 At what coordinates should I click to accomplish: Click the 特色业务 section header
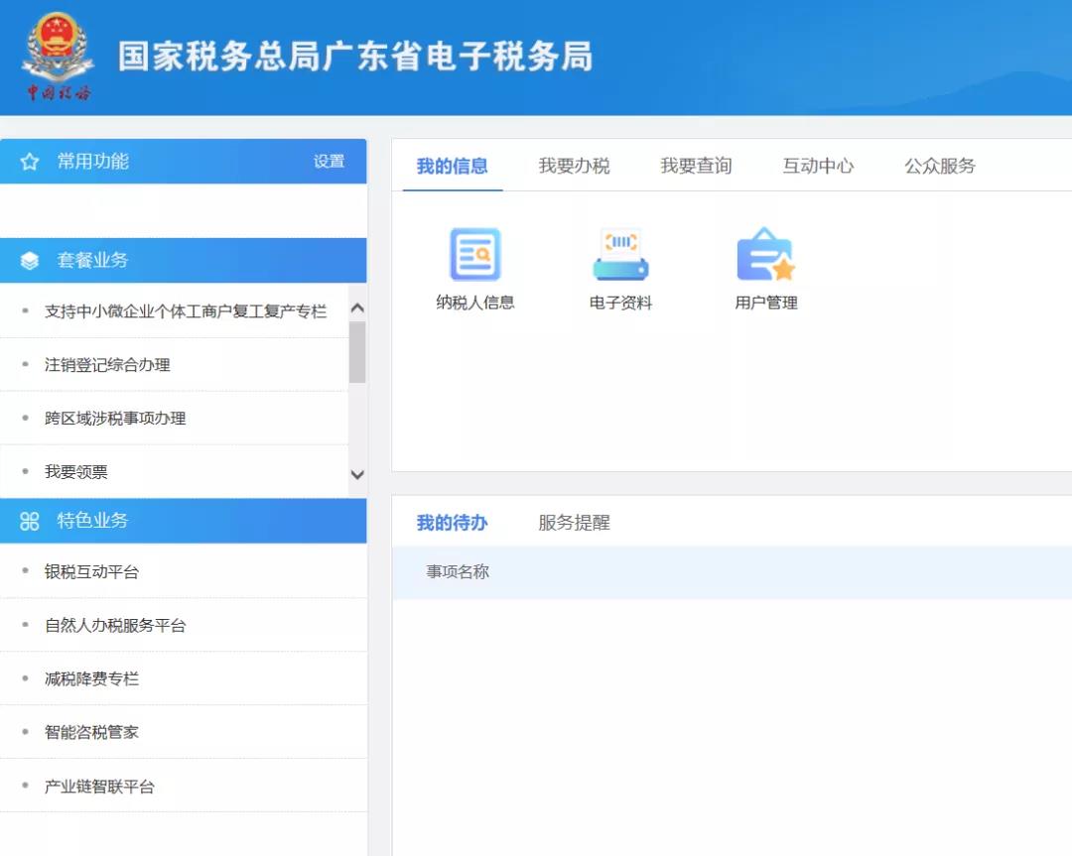[184, 521]
